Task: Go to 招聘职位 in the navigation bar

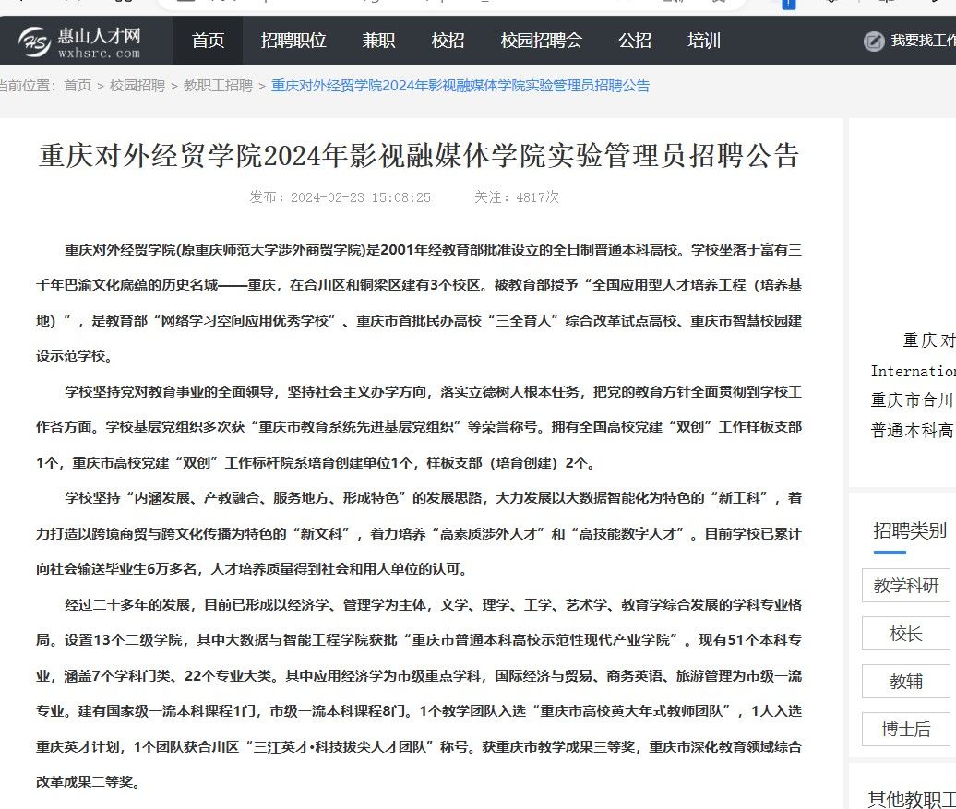Action: coord(293,41)
